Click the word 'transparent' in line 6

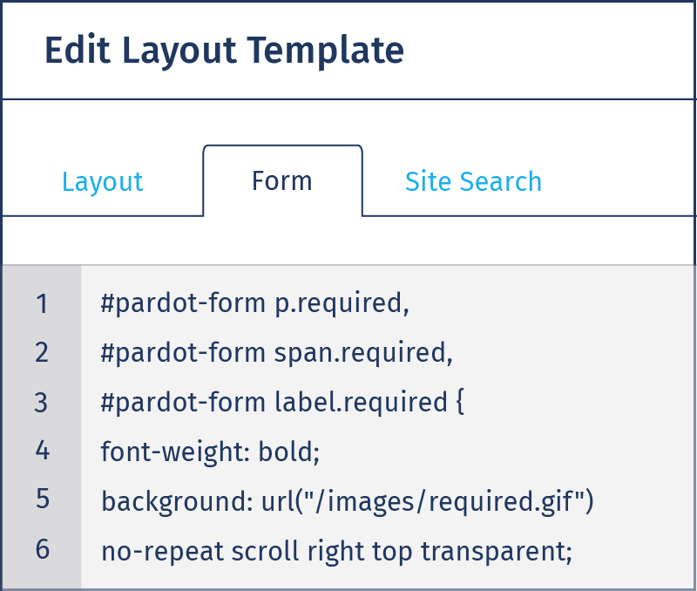click(x=493, y=552)
